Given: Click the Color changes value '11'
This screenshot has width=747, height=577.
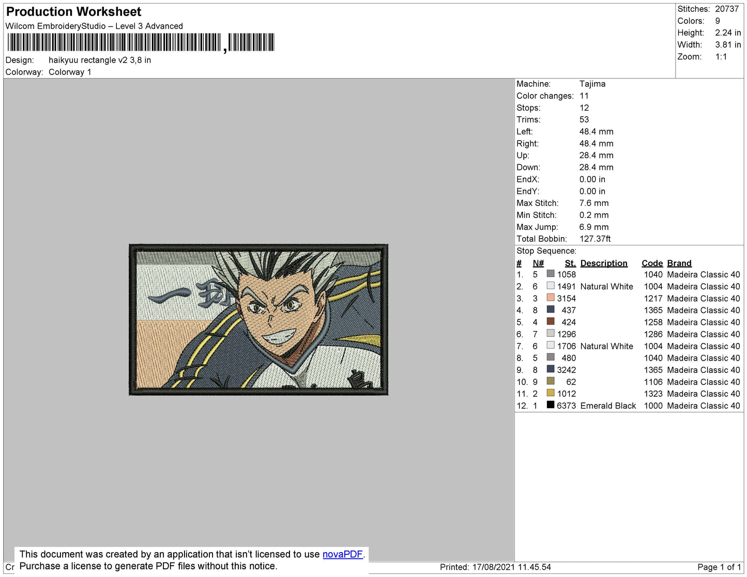Looking at the screenshot, I should pos(584,96).
